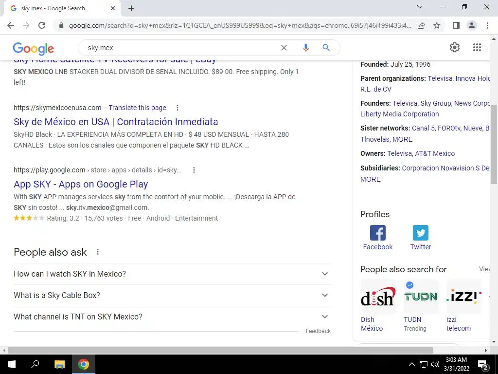The width and height of the screenshot is (498, 374).
Task: Open the Sky Facebook profile icon
Action: [377, 233]
